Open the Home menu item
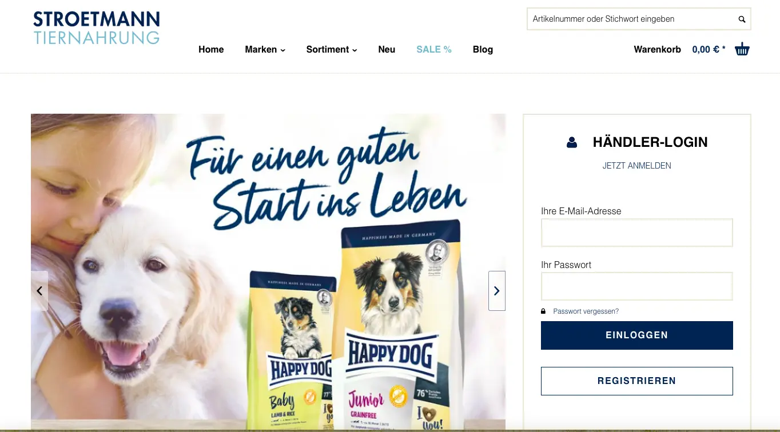 point(211,50)
